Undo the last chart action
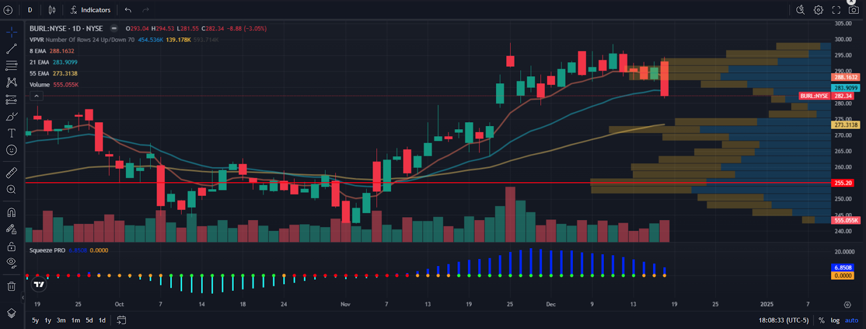Screen dimensions: 866x329 128,10
